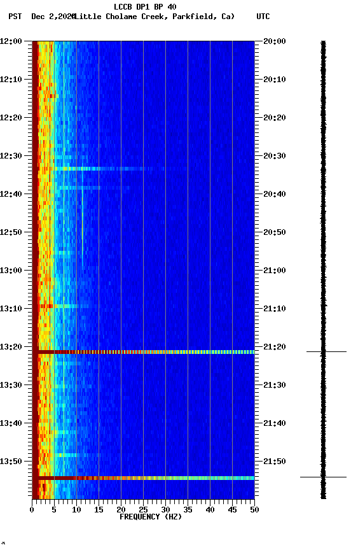Click the 20:40 UTC time label
351x550 pixels.
275,194
